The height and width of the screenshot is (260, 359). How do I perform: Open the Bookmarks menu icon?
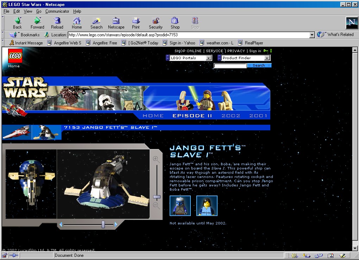(x=13, y=35)
